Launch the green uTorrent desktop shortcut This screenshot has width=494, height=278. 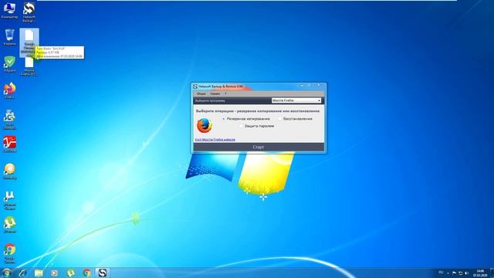point(9,225)
